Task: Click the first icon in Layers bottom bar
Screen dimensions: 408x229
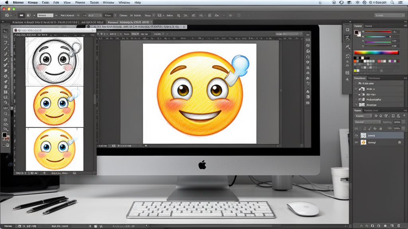Action: coord(361,226)
